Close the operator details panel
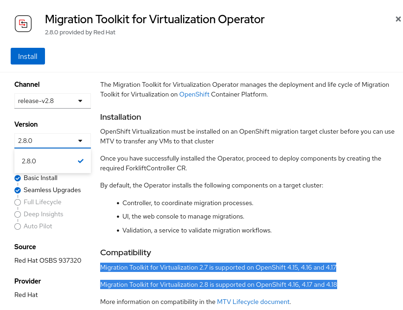Screen dimensions: 403x310 [x=398, y=19]
